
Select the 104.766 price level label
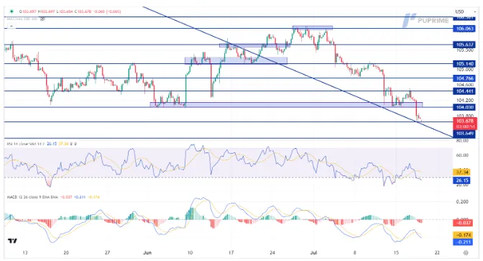click(x=464, y=78)
